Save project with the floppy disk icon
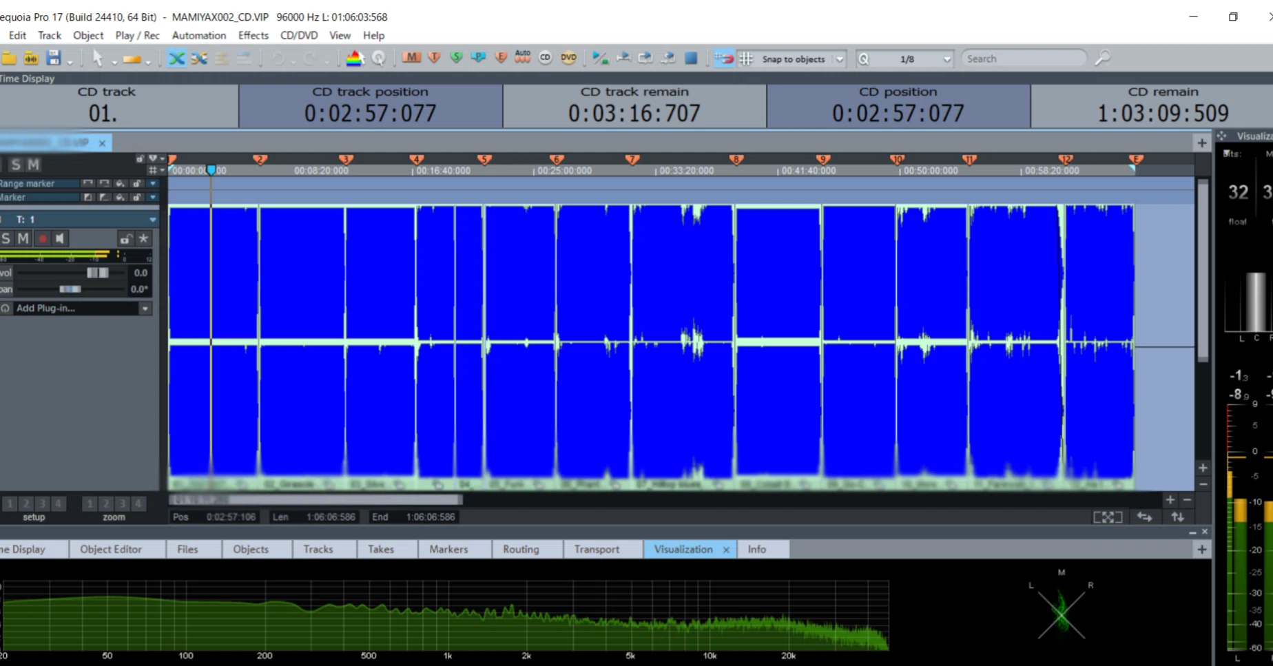Screen dimensions: 1273x666 (54, 59)
